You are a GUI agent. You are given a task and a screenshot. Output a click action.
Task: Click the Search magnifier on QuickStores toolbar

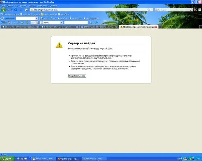[42, 18]
